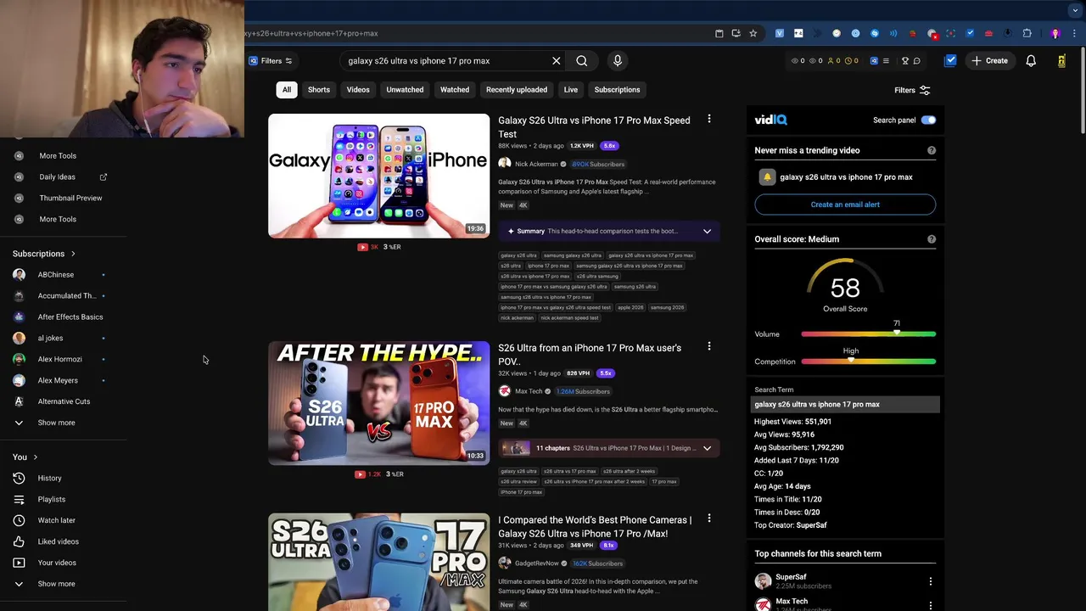Click the search input field
1086x611 pixels.
(445, 61)
